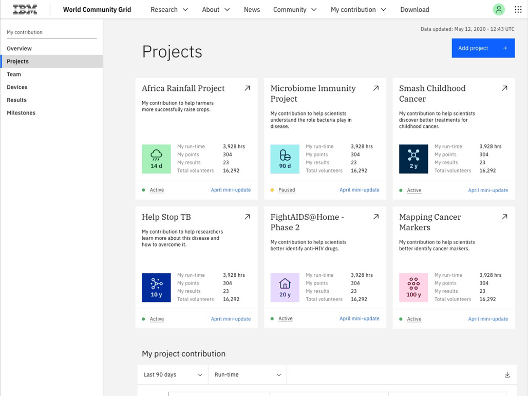Click the My contribution sidebar heading
The width and height of the screenshot is (528, 396).
25,32
